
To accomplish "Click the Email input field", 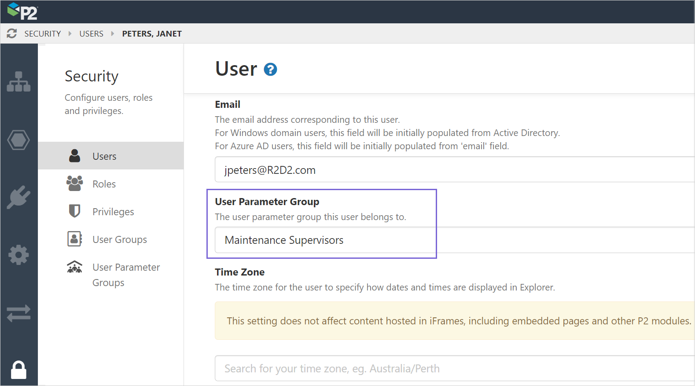I will tap(453, 170).
